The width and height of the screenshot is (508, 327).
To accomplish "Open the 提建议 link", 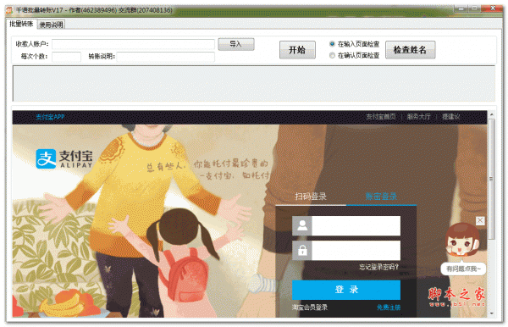I will point(451,117).
